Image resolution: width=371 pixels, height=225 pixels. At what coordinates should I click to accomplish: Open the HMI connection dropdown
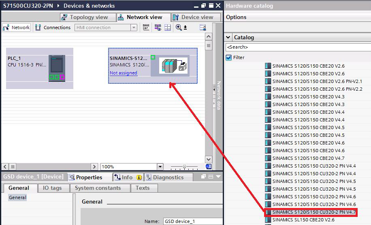coord(134,28)
